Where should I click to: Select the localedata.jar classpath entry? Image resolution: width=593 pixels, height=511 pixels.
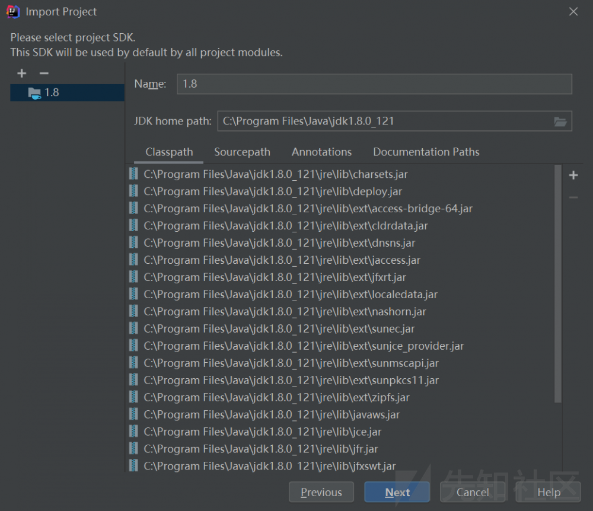[340, 295]
